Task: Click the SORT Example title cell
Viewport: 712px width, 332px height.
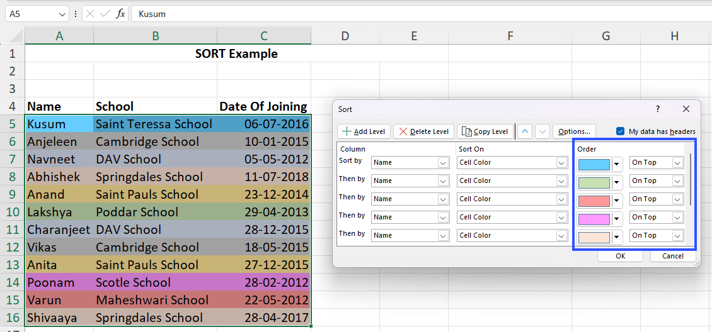Action: point(236,53)
